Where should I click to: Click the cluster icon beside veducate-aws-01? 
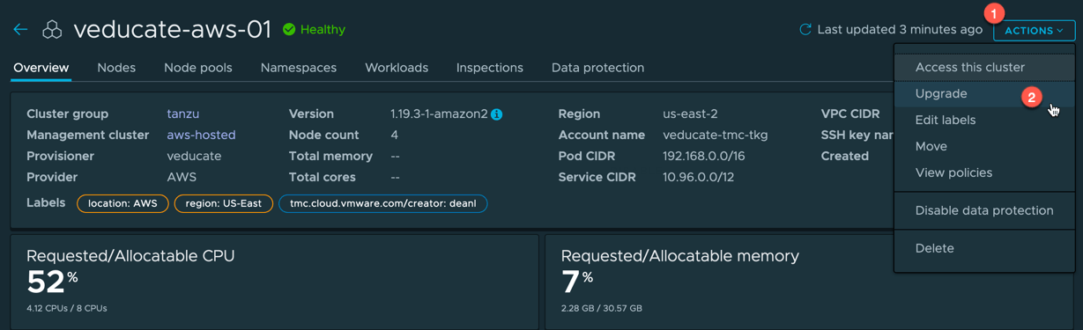coord(52,30)
